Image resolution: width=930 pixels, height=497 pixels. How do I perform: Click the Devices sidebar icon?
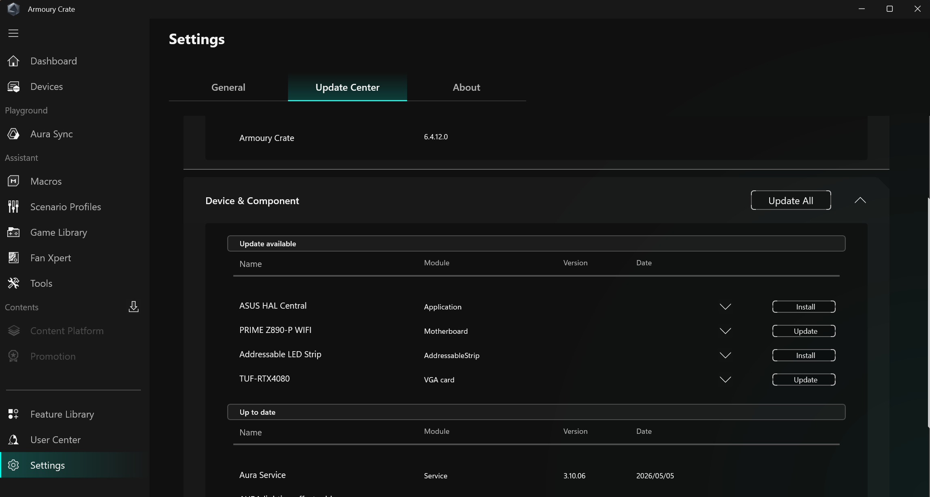(13, 87)
